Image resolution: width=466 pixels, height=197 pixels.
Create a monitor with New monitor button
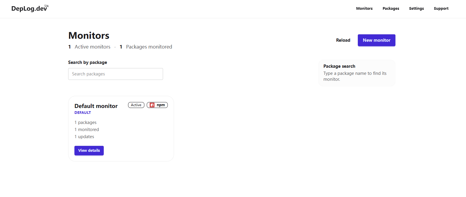pyautogui.click(x=376, y=40)
